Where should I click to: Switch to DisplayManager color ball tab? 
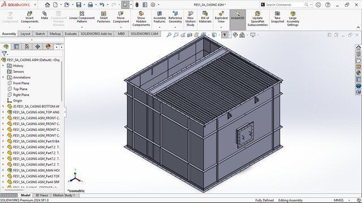[x=48, y=47]
